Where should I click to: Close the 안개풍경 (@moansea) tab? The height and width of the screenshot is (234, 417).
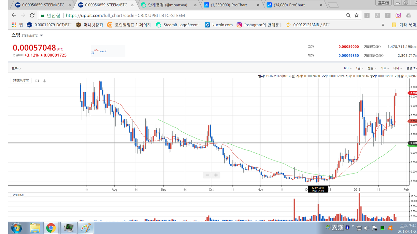tap(195, 5)
